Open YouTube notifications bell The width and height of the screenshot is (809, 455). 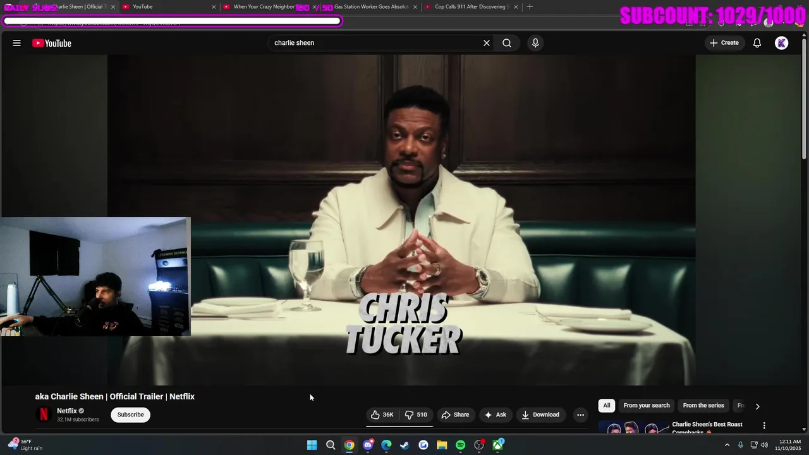pyautogui.click(x=757, y=43)
